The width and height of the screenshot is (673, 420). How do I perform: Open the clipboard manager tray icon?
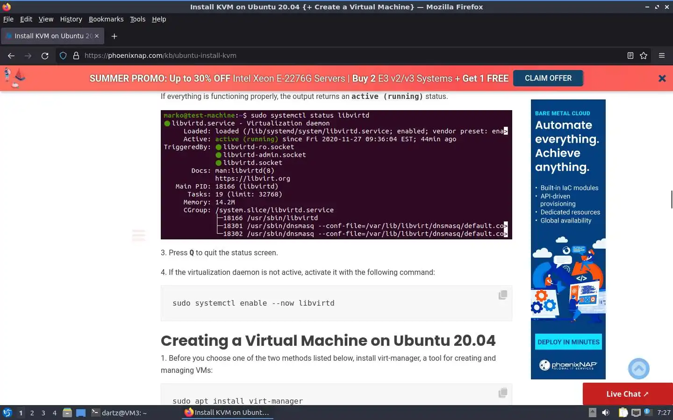[x=623, y=413]
